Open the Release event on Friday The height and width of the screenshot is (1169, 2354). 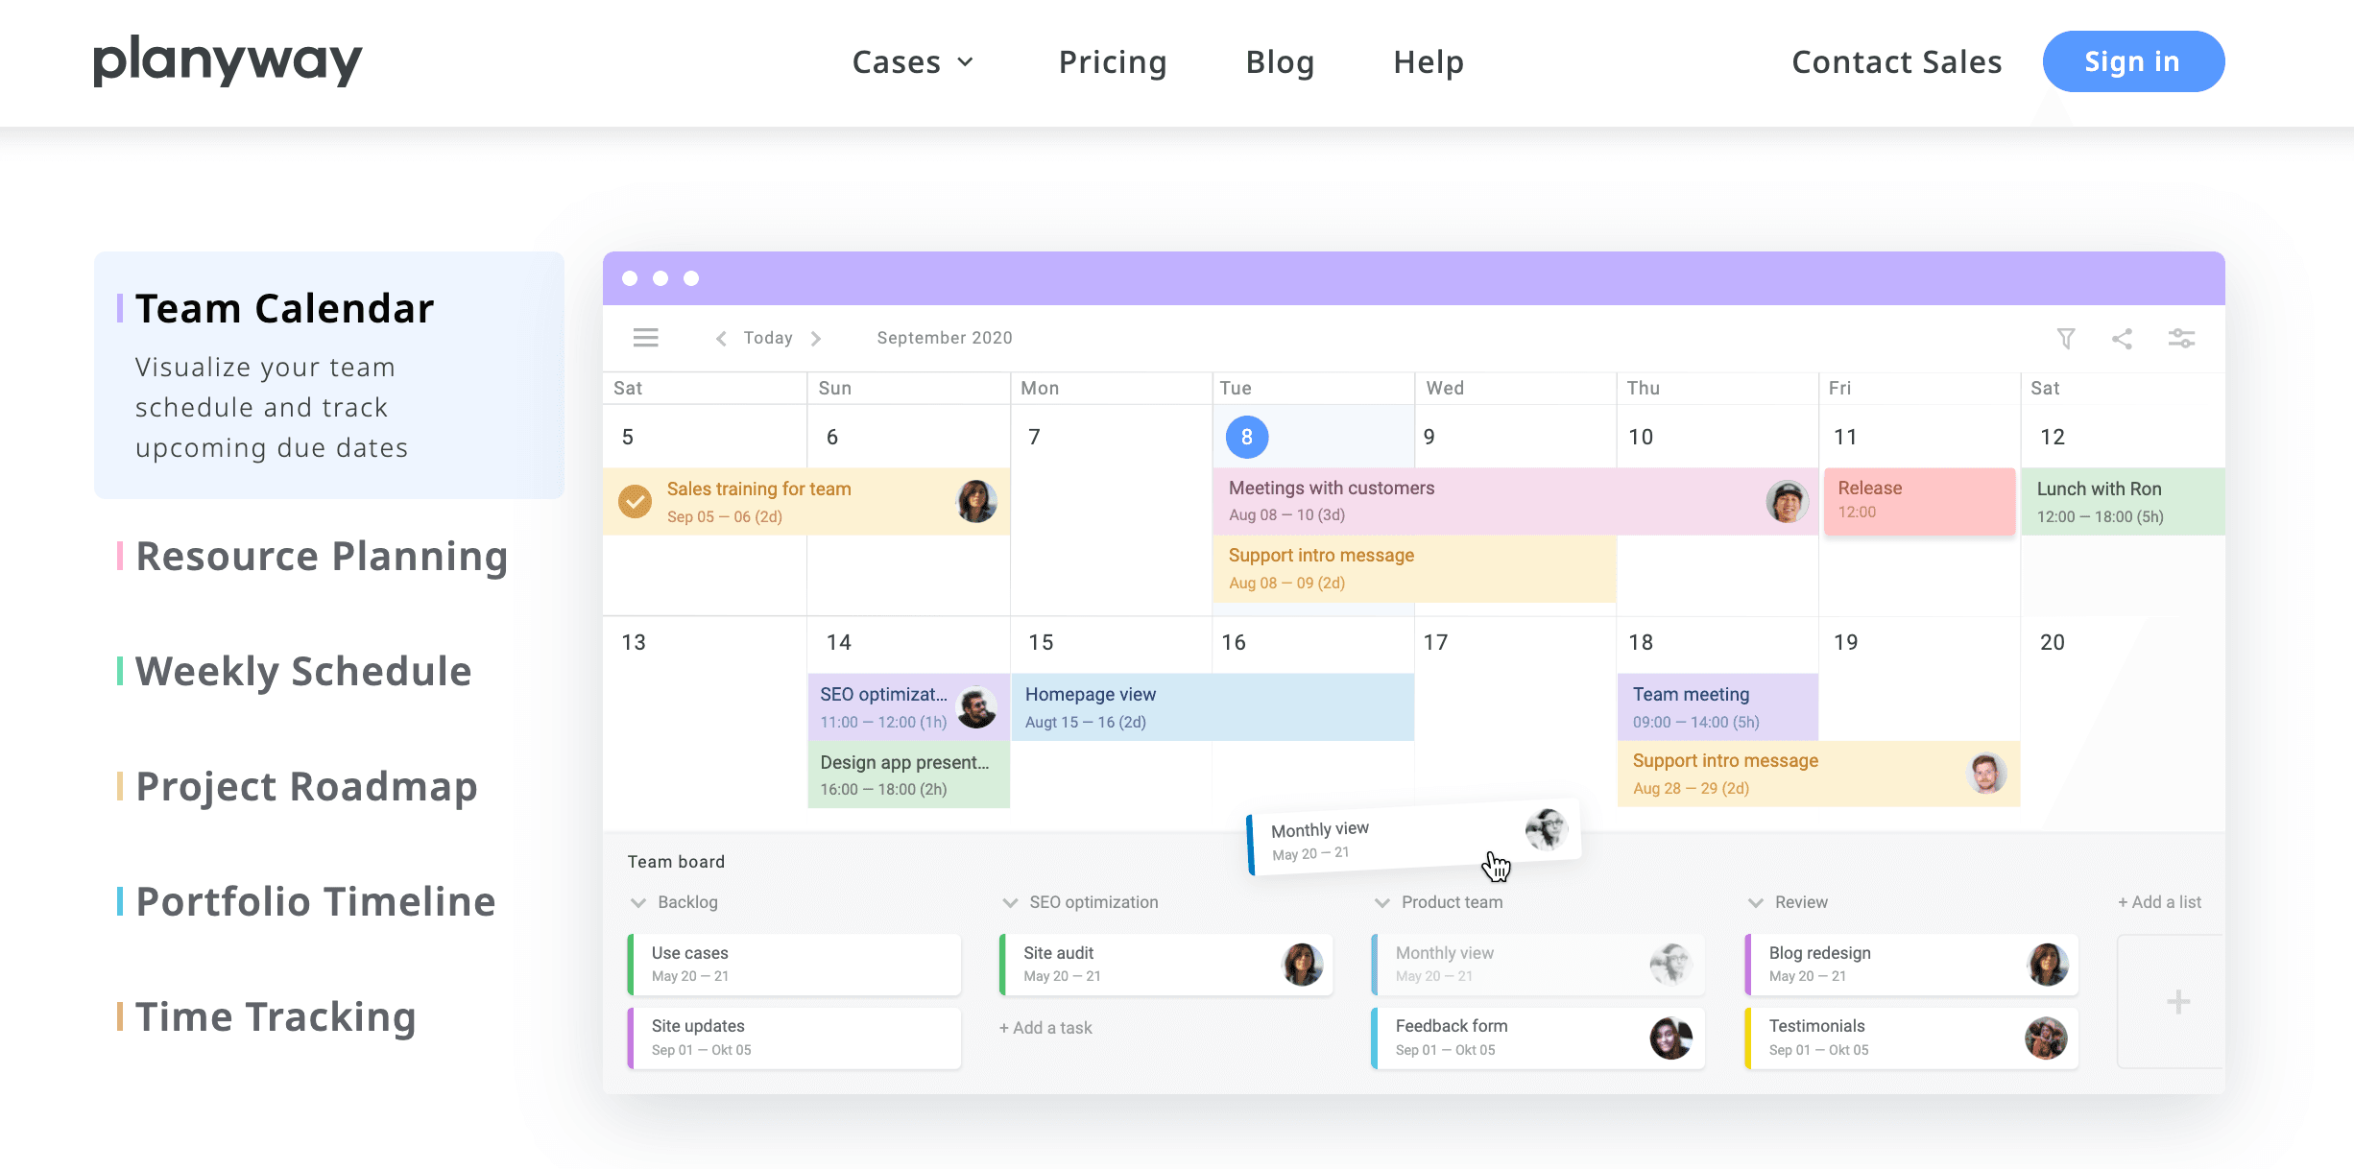(x=1919, y=500)
